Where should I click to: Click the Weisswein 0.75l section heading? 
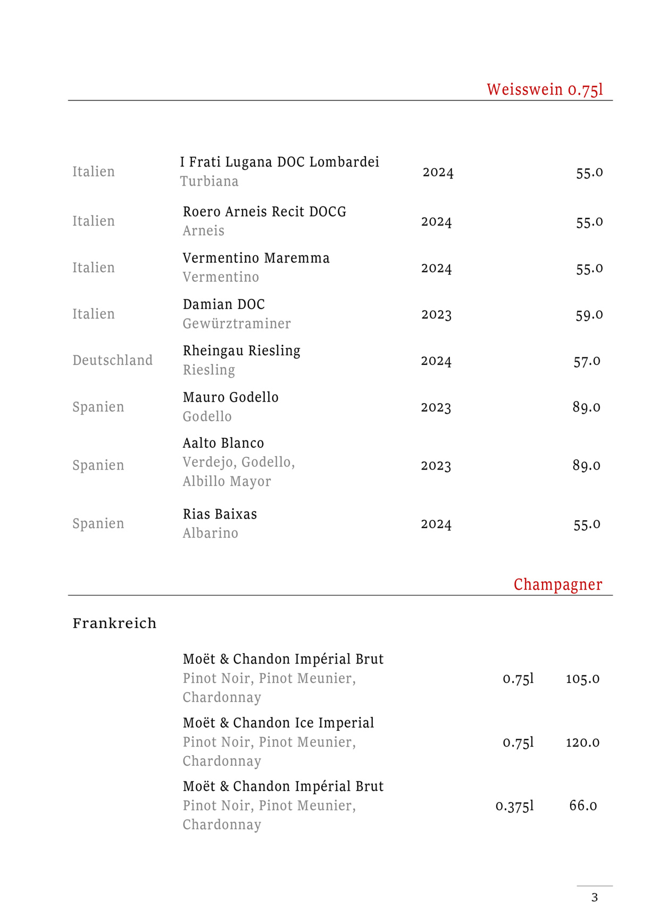point(545,89)
